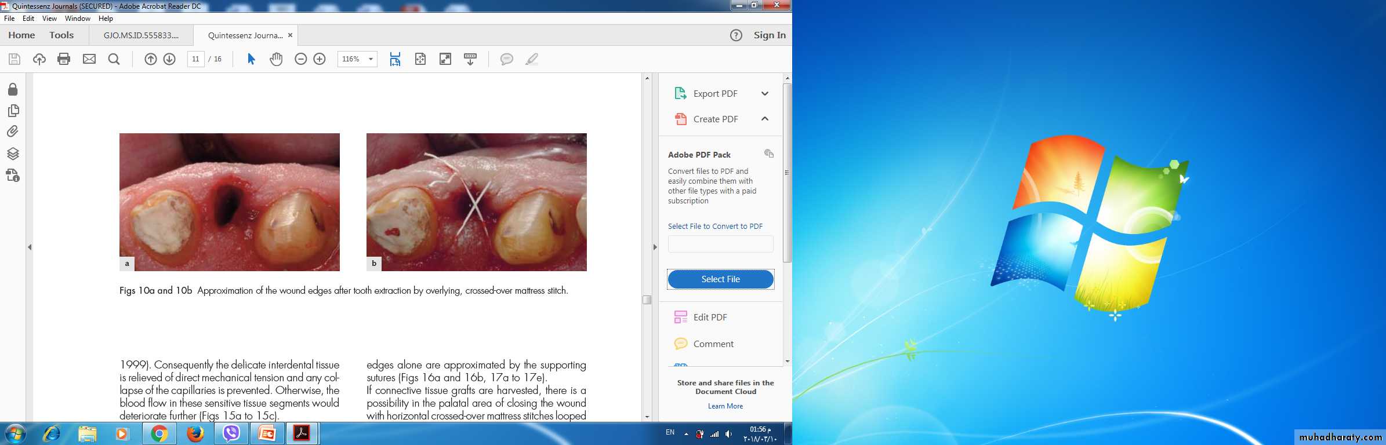Send file by email envelope icon

(x=89, y=59)
